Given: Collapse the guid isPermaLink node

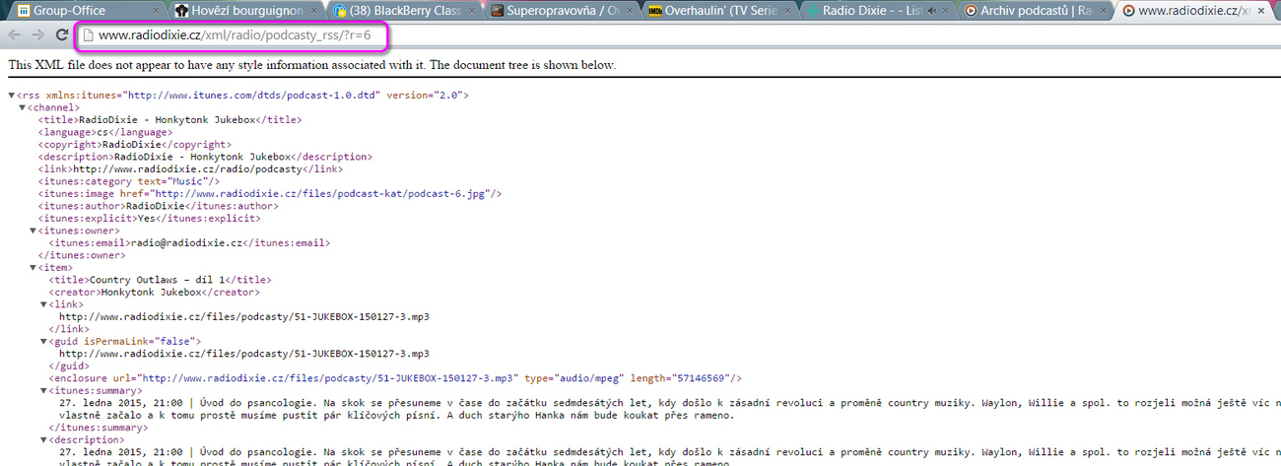Looking at the screenshot, I should [44, 342].
